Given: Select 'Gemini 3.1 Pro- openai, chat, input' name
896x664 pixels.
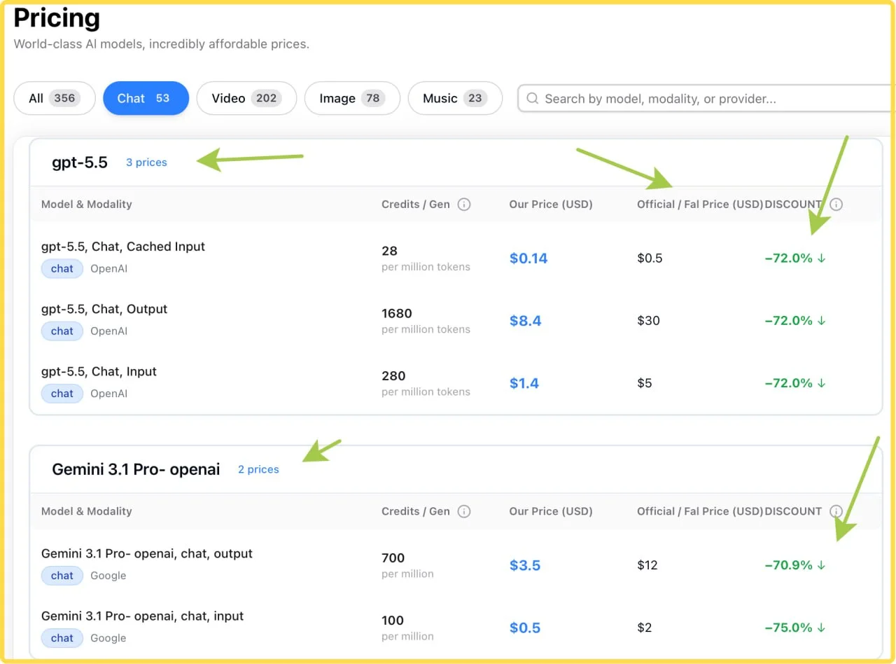Looking at the screenshot, I should click(x=143, y=616).
